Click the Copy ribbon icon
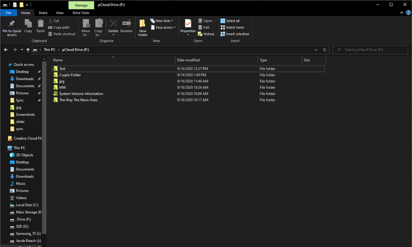This screenshot has height=247, width=412. coord(28,24)
